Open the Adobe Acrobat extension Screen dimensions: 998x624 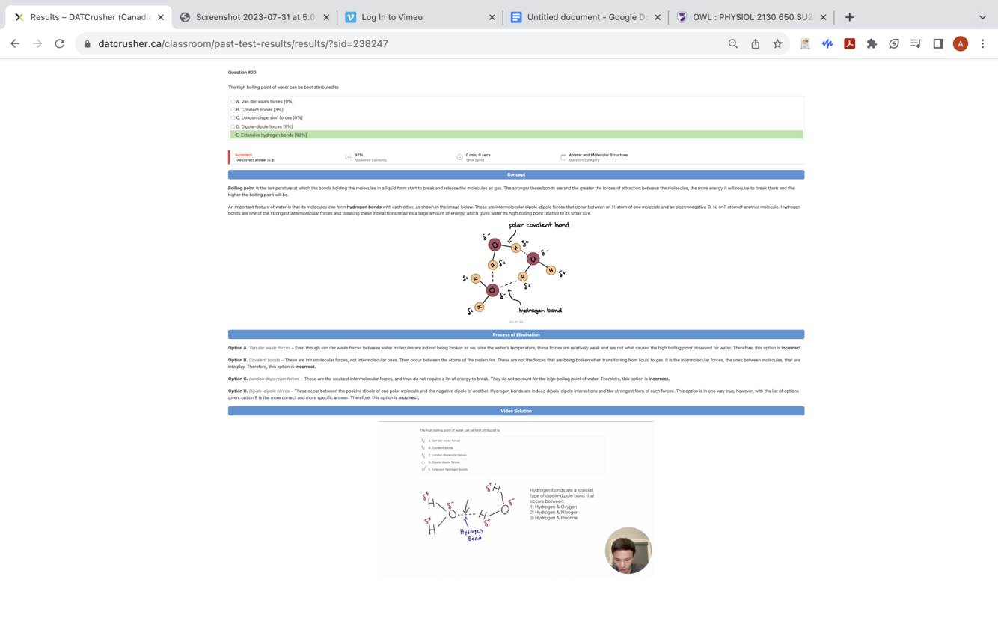pyautogui.click(x=850, y=43)
